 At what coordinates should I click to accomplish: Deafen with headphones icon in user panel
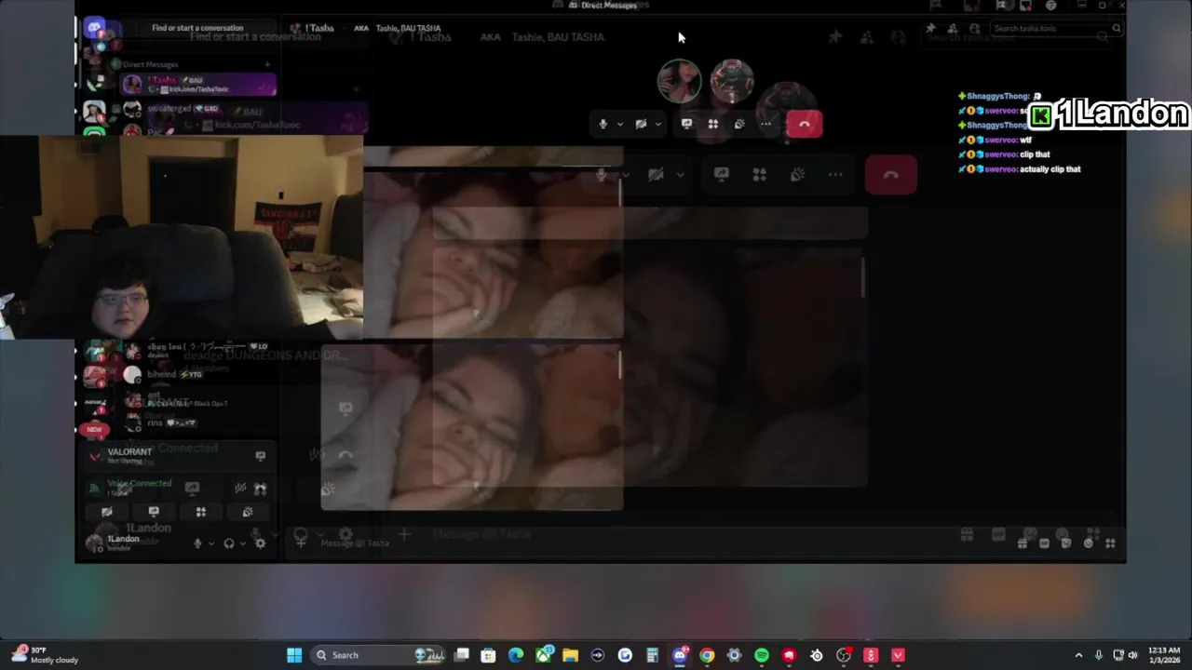pyautogui.click(x=229, y=543)
